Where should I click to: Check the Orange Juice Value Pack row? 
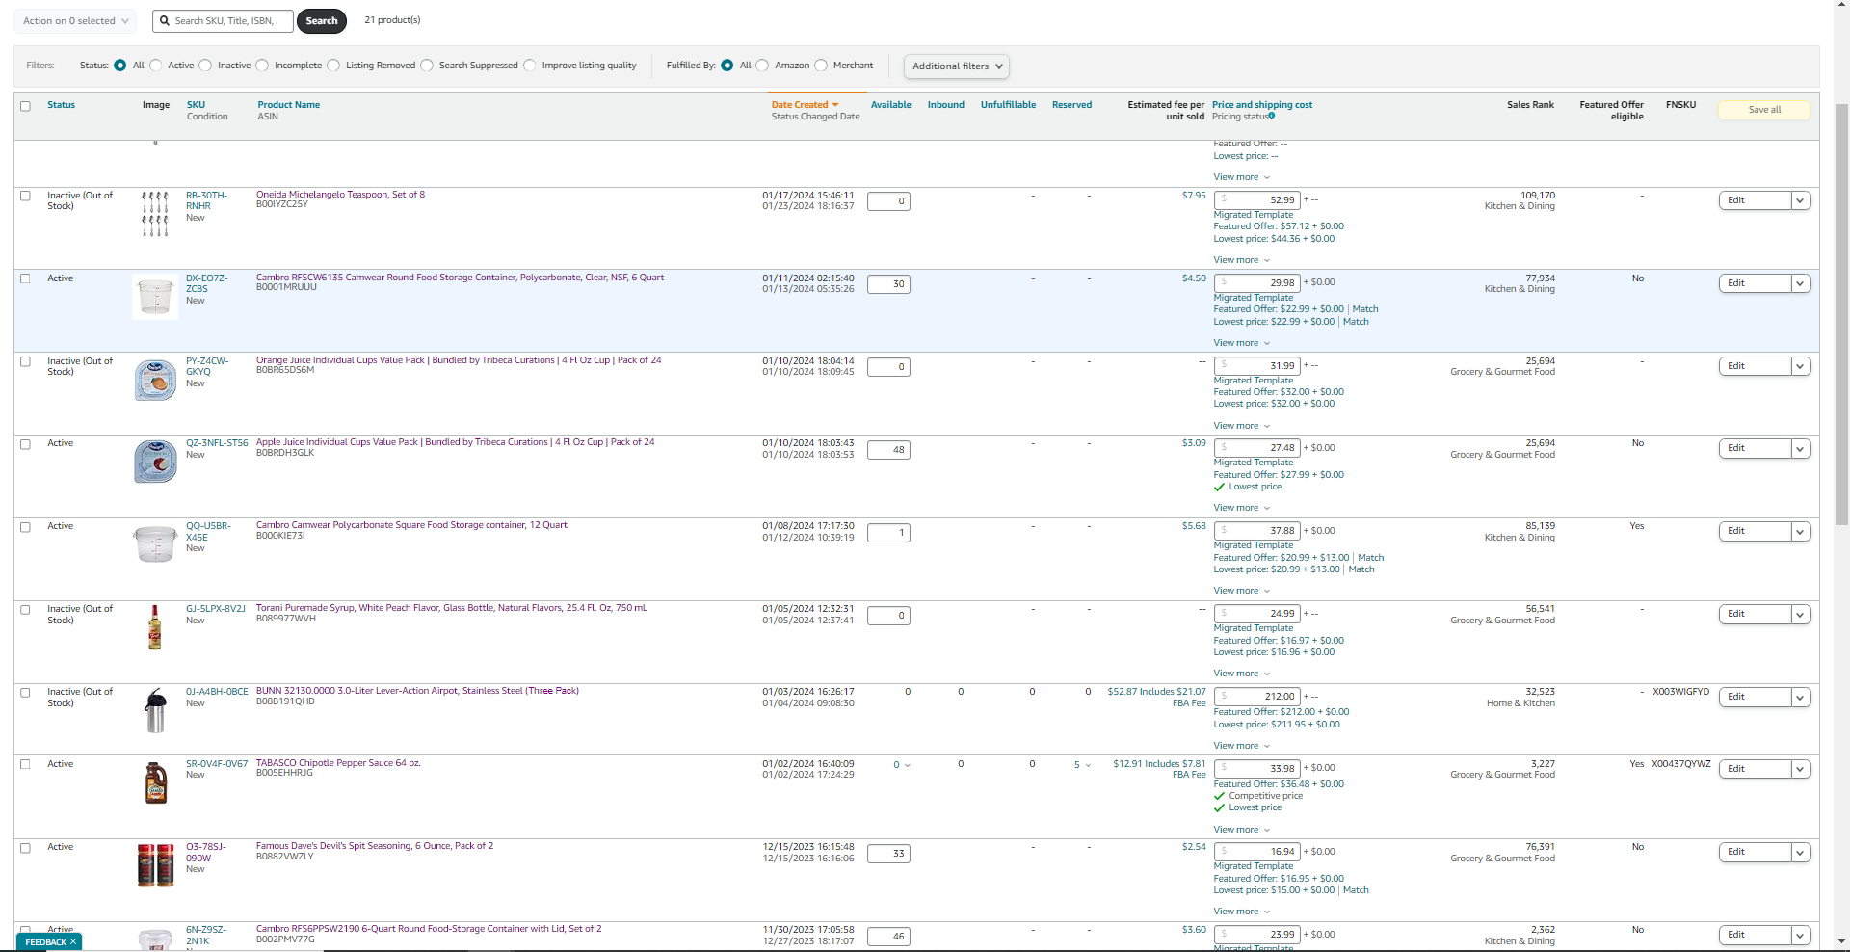(x=25, y=361)
